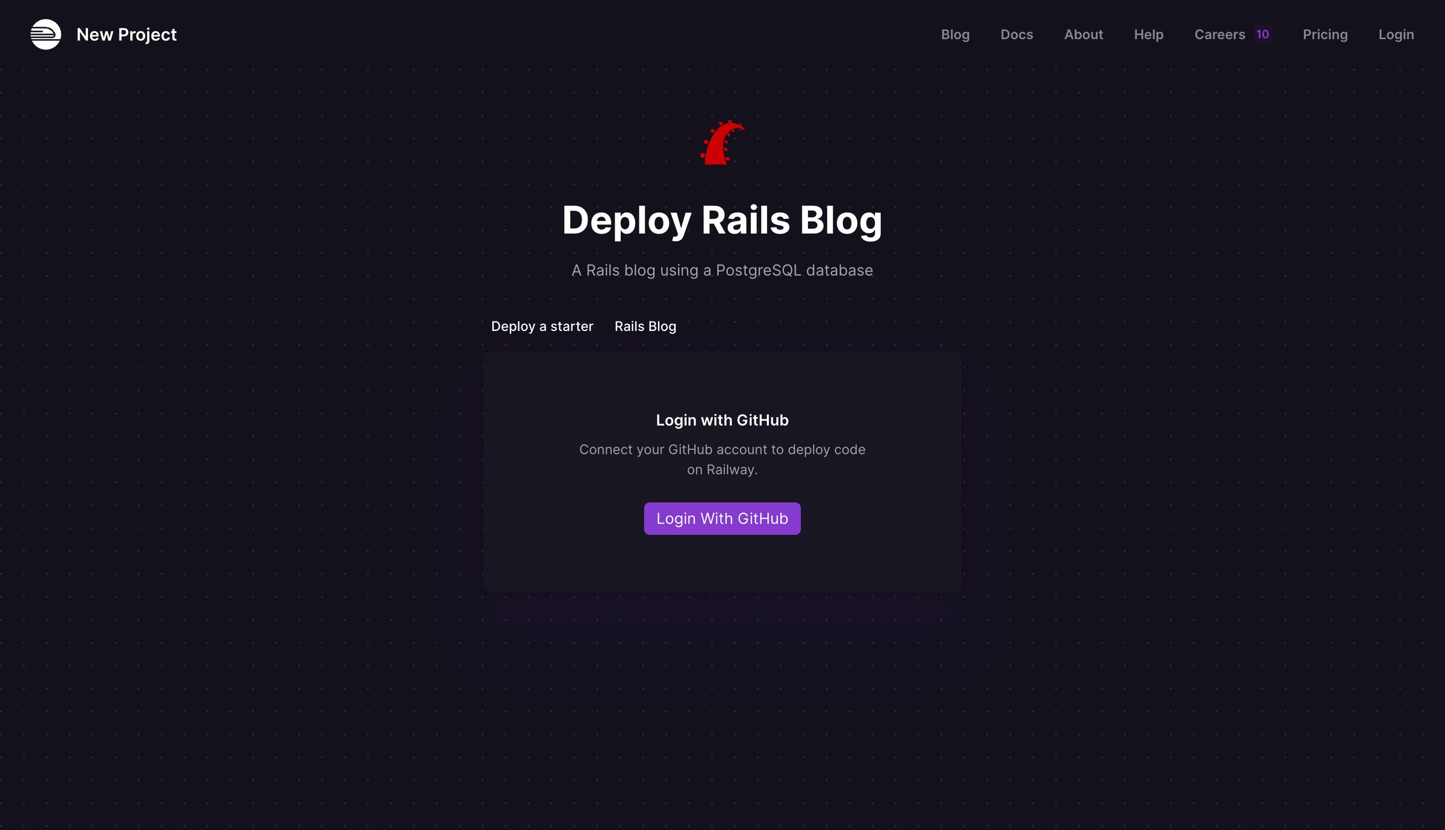Viewport: 1445px width, 830px height.
Task: Click the red Rails logo icon
Action: point(722,143)
